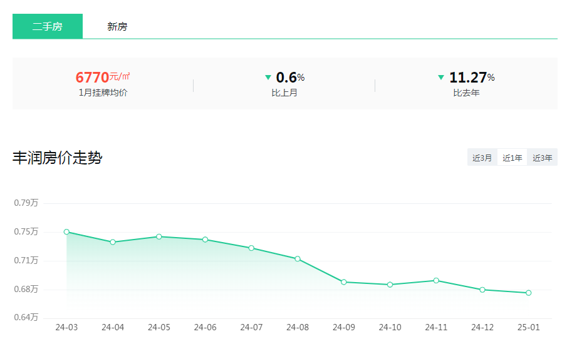Image resolution: width=567 pixels, height=344 pixels.
Task: Click the green down arrow beside 0.6%
Action: (268, 78)
